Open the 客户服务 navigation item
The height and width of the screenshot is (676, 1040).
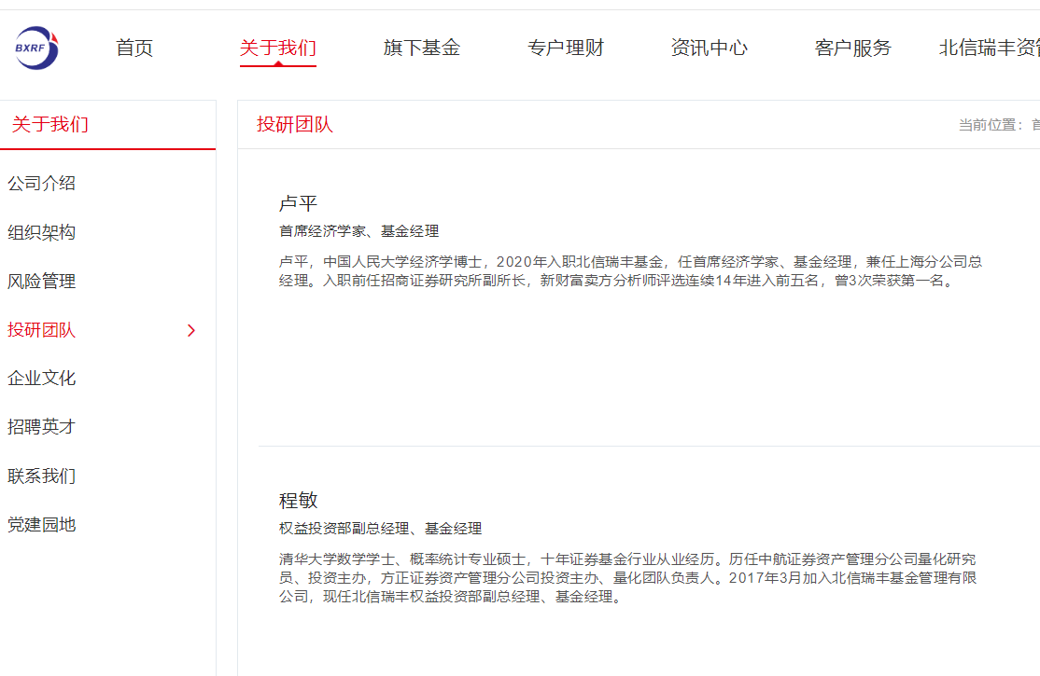[853, 48]
